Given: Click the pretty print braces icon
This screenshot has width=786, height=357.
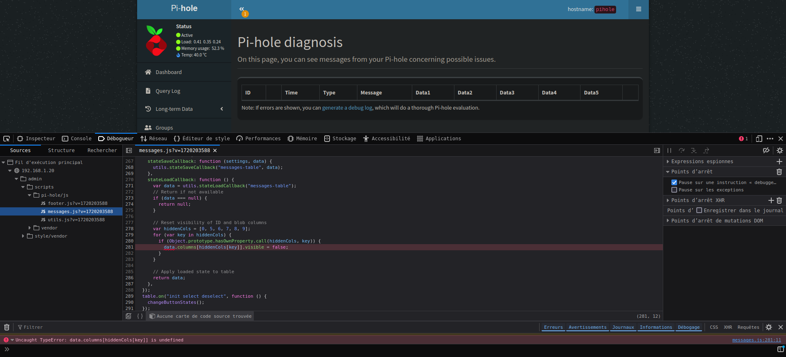Looking at the screenshot, I should (x=140, y=316).
